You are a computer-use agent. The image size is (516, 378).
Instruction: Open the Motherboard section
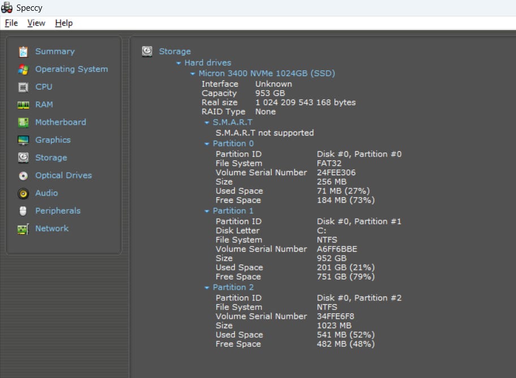pos(61,122)
